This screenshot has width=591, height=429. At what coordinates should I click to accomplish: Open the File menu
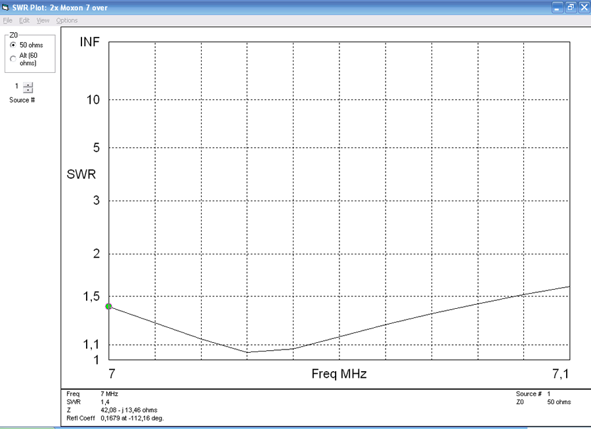pyautogui.click(x=7, y=20)
